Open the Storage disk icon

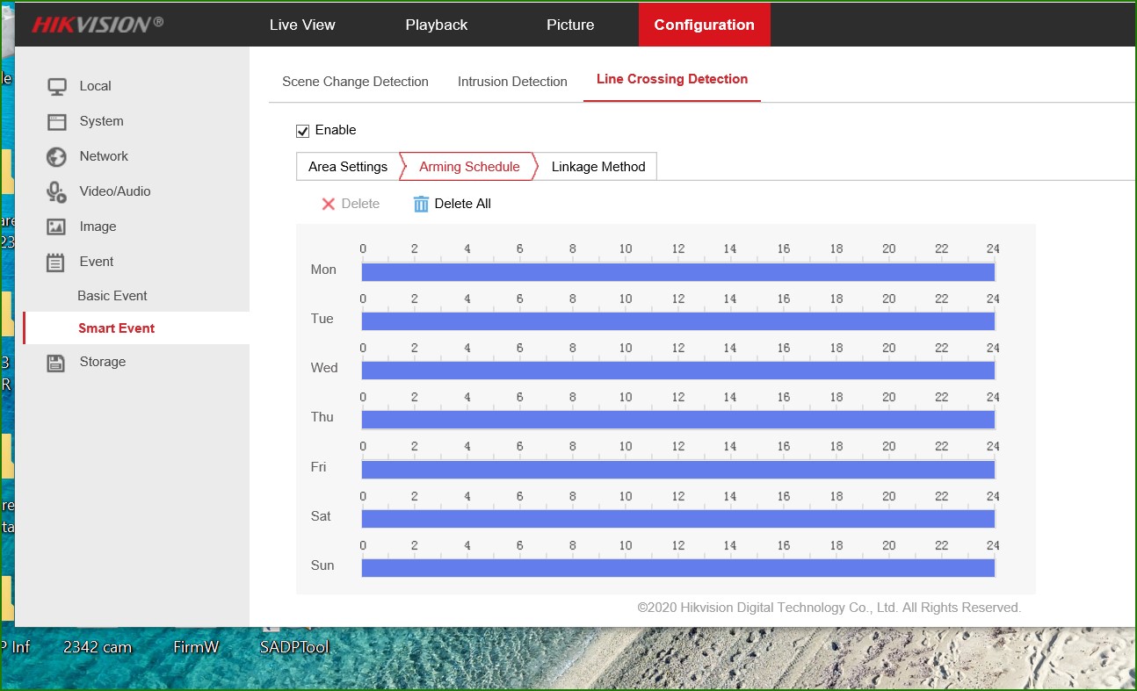click(56, 362)
